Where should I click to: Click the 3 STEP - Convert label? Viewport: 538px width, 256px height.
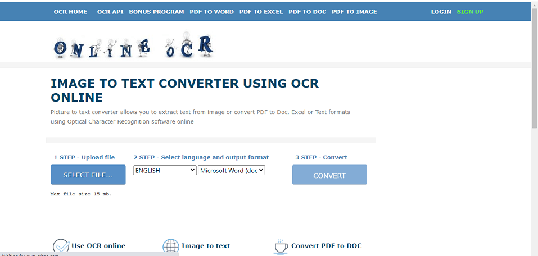(x=321, y=157)
